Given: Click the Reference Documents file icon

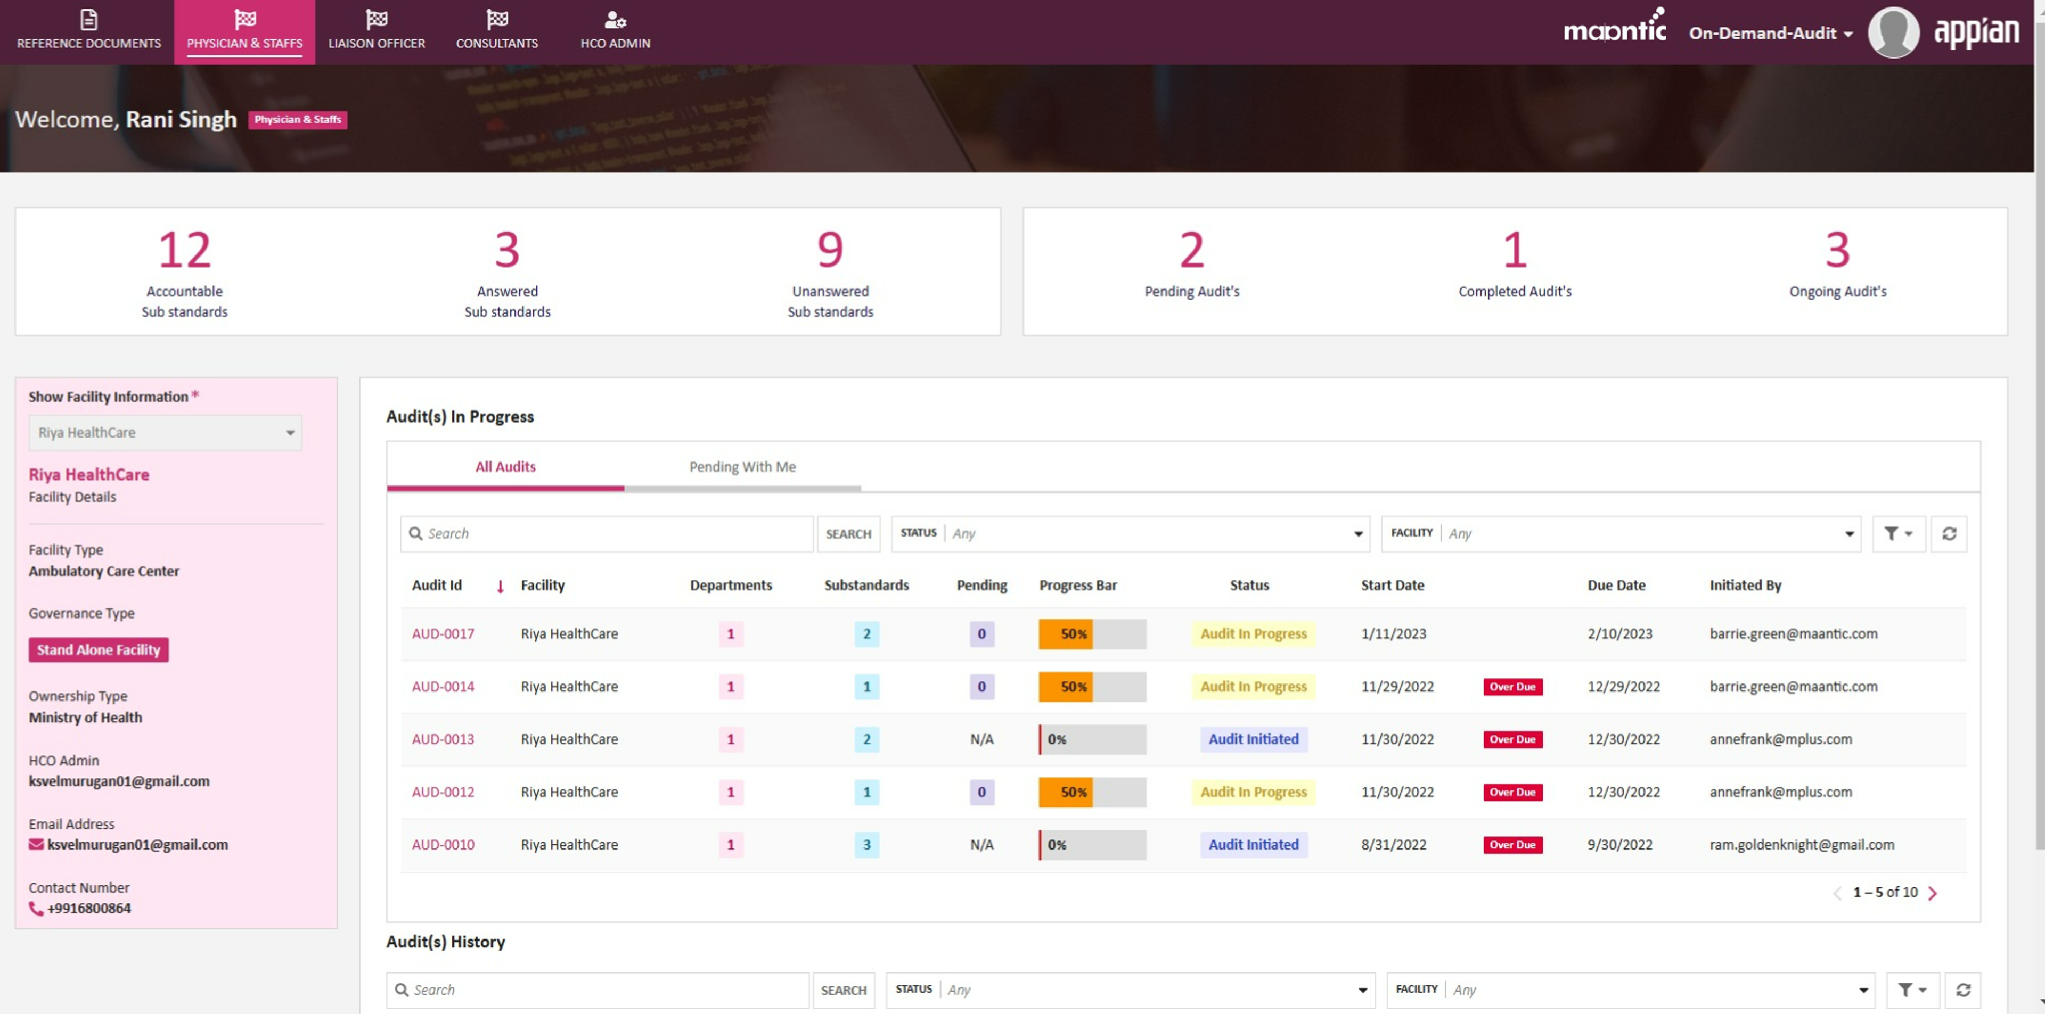Looking at the screenshot, I should [x=89, y=19].
